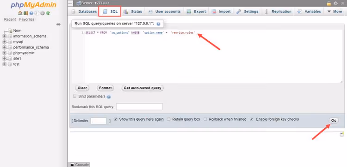Viewport: 347px width, 167px height.
Task: Check the Retain query box option
Action: [168, 119]
